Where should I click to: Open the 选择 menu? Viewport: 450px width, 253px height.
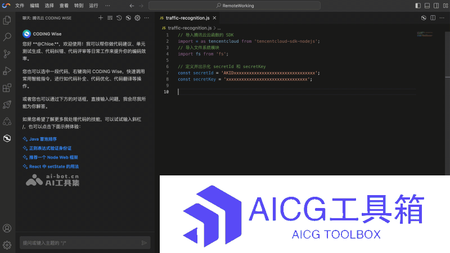click(x=49, y=6)
